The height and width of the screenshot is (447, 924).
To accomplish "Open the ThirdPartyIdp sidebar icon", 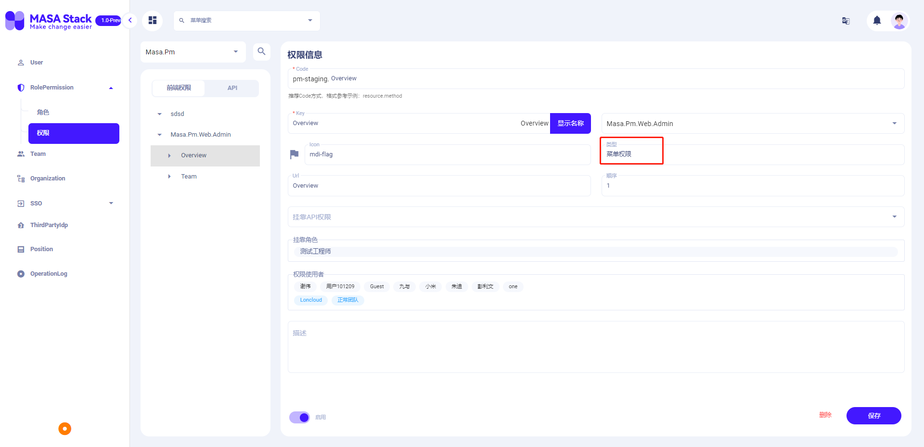I will [x=20, y=225].
